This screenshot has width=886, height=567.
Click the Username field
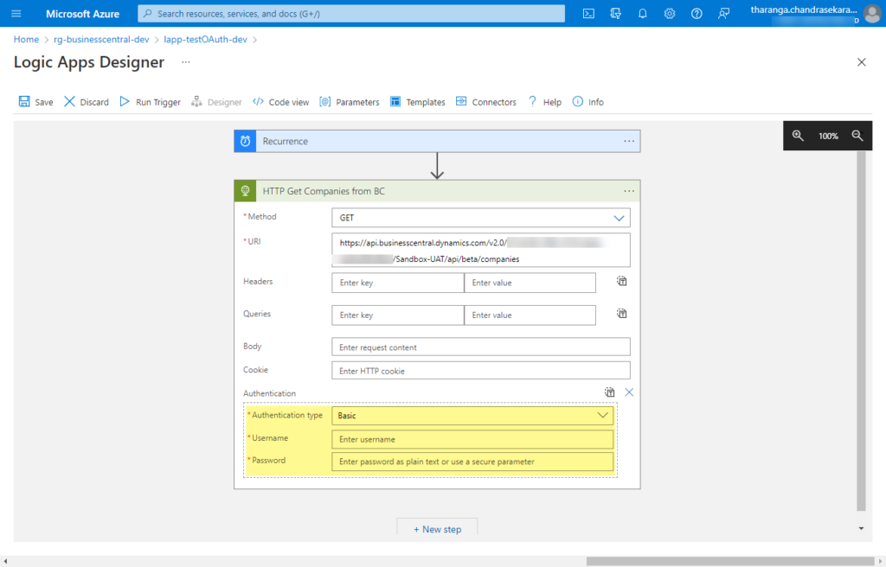[472, 439]
